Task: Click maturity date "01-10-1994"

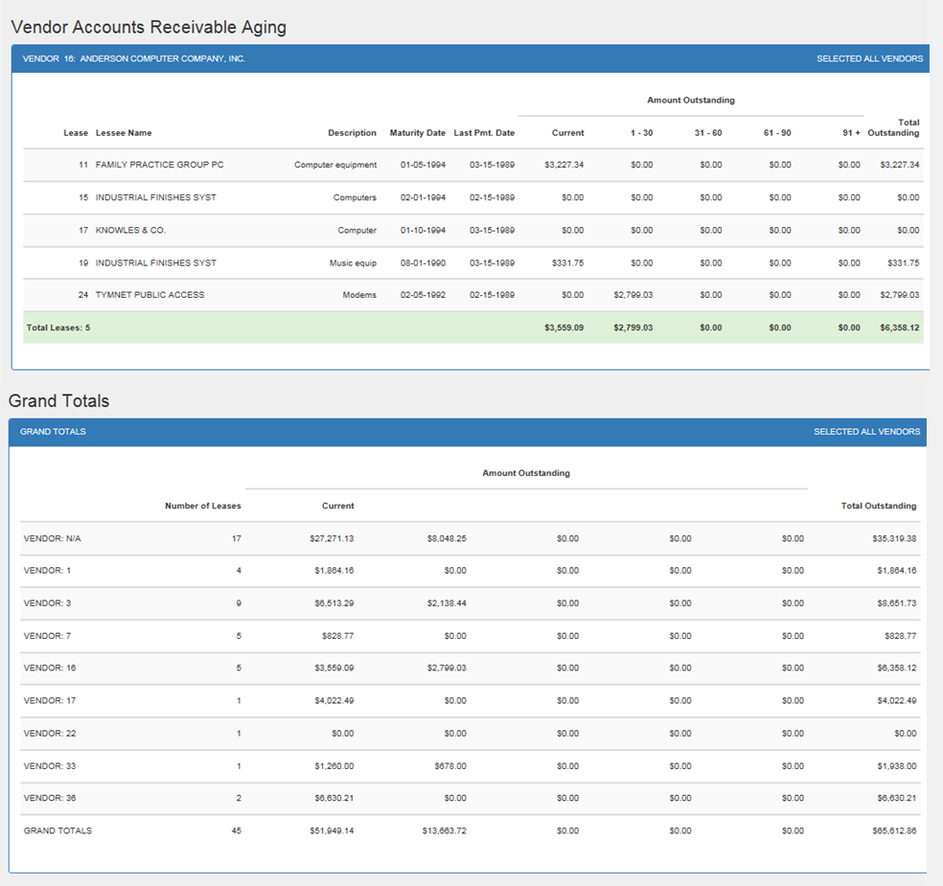Action: [x=424, y=230]
